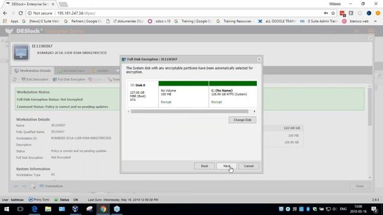Open Task View on taskbar
383x215 pixels.
[x=20, y=209]
